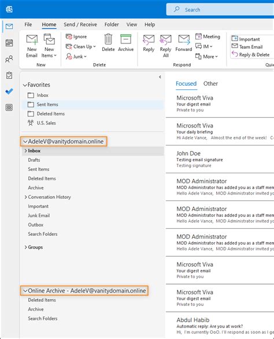The width and height of the screenshot is (274, 339).
Task: Open the People contacts view
Action: coord(9,59)
